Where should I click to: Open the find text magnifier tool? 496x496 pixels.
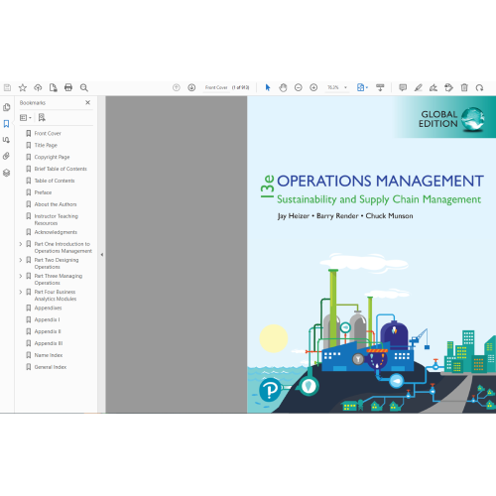click(84, 87)
